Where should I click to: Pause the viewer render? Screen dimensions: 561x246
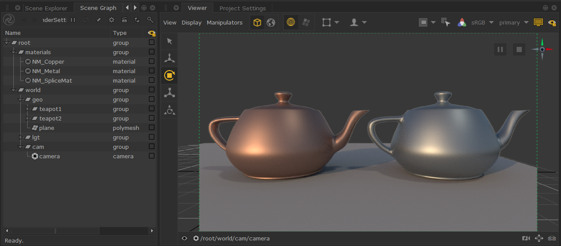pos(500,49)
